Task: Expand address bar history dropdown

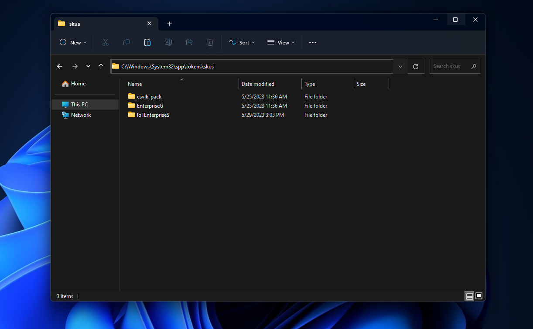Action: pyautogui.click(x=400, y=66)
